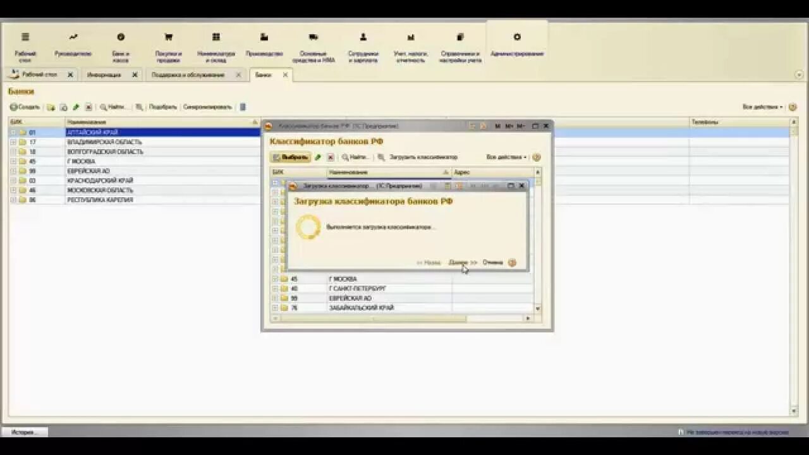
Task: Click delete mark icon in Классификатор банков window
Action: (330, 157)
